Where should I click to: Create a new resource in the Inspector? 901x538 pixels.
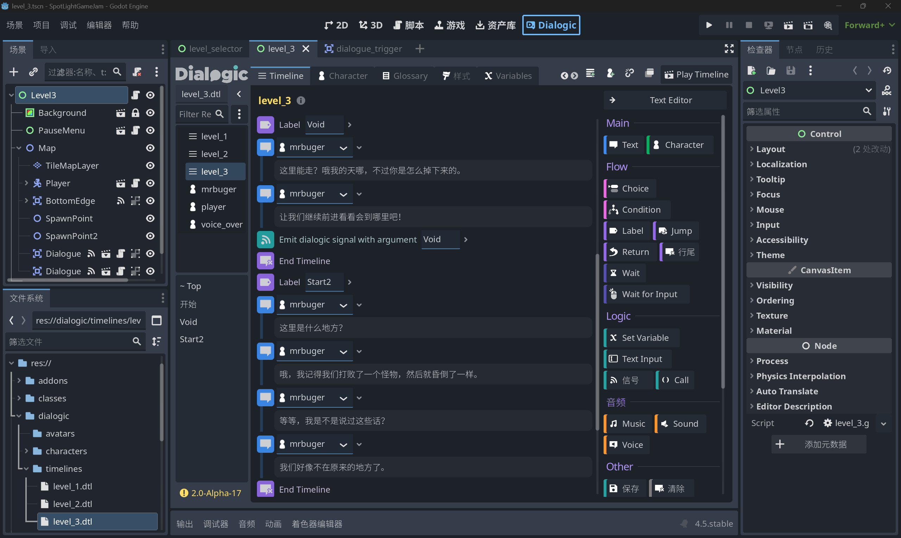tap(751, 71)
